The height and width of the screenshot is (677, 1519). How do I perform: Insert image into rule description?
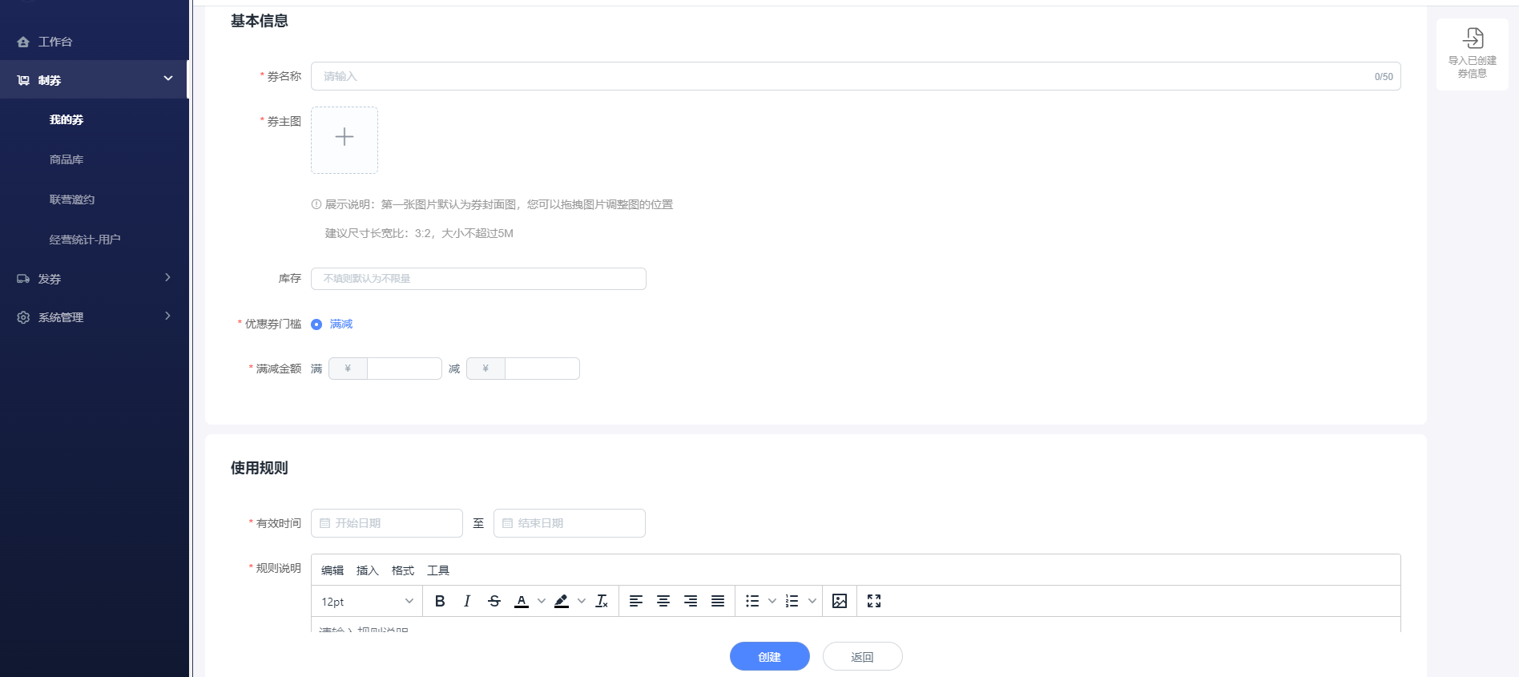[840, 601]
